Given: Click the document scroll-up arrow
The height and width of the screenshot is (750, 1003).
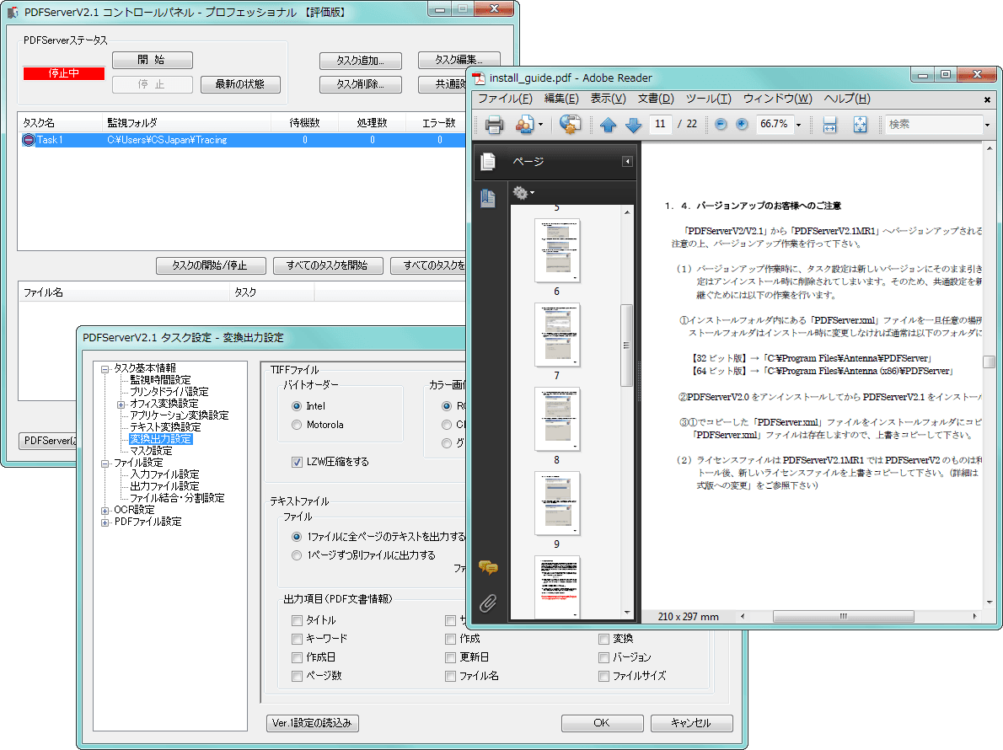Looking at the screenshot, I should point(990,148).
